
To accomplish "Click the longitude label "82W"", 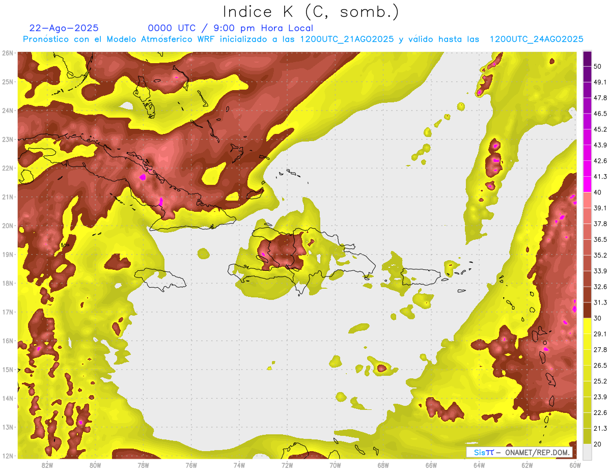I will point(47,465).
